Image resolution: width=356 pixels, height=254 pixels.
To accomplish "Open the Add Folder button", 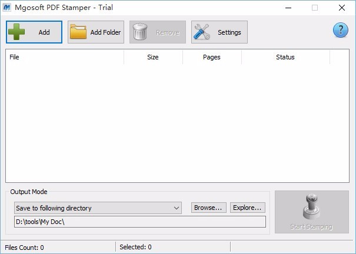I will [96, 32].
